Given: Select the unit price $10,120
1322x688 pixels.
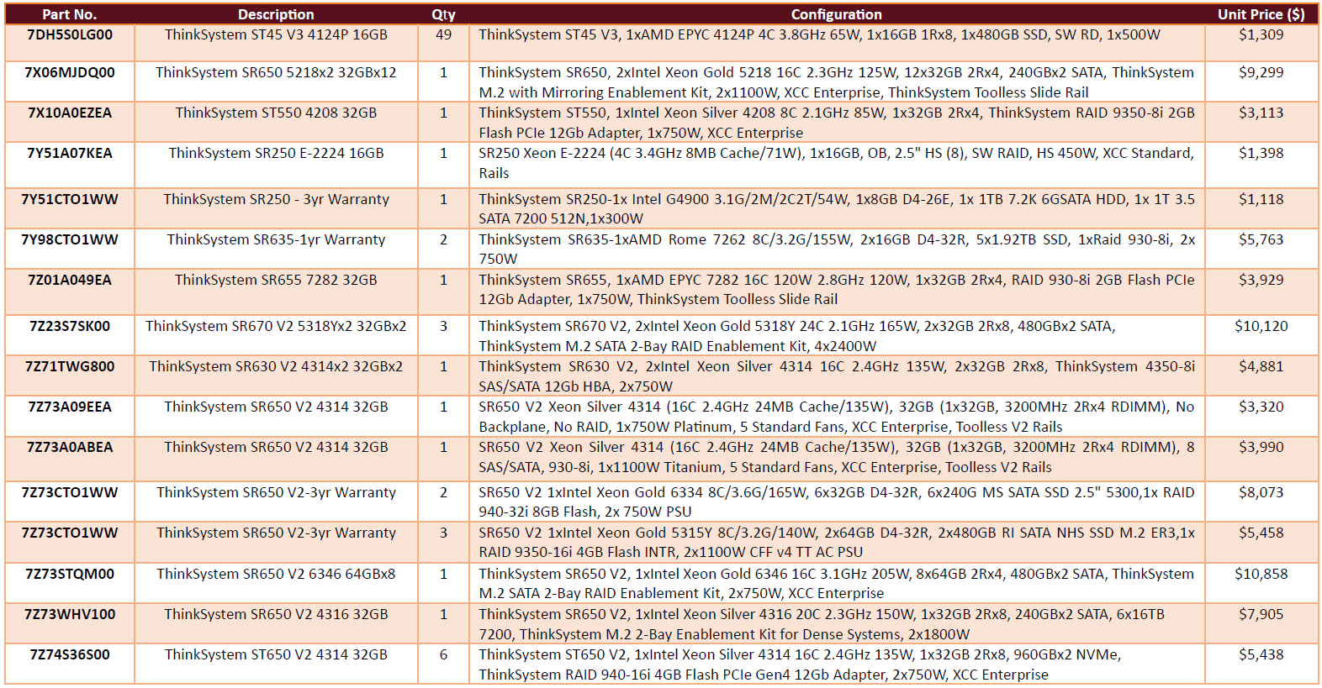Looking at the screenshot, I should click(x=1261, y=326).
